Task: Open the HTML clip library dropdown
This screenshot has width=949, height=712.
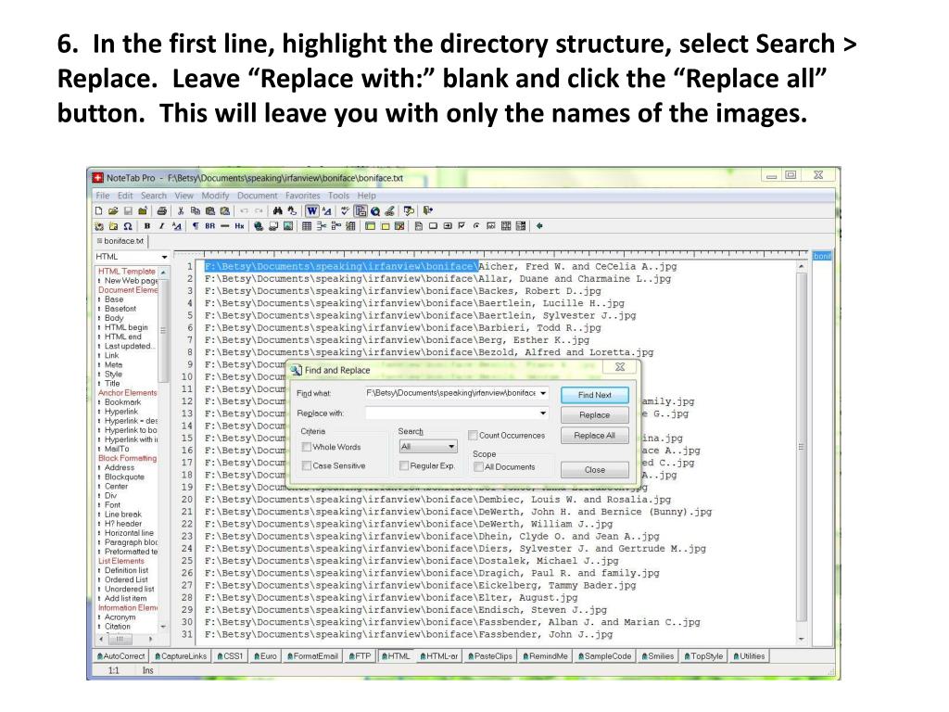Action: coord(164,257)
